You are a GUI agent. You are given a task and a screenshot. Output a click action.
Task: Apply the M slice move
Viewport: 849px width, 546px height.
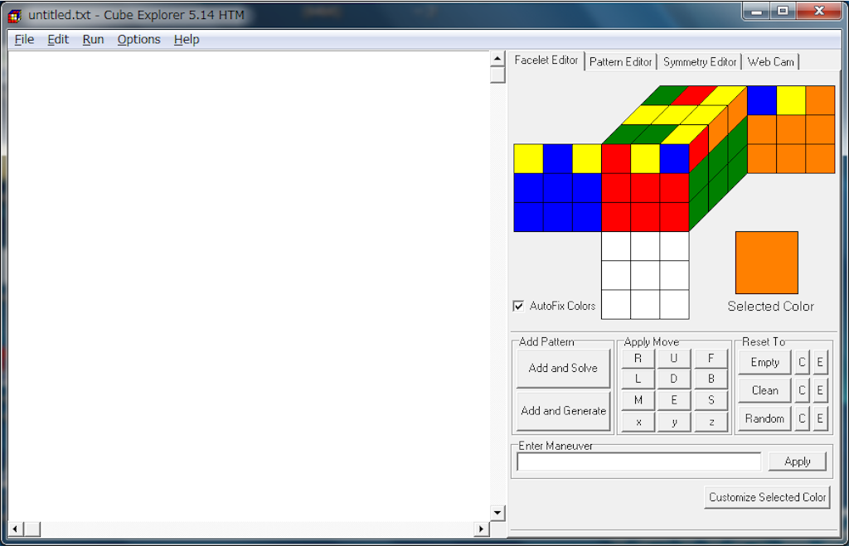[x=638, y=400]
